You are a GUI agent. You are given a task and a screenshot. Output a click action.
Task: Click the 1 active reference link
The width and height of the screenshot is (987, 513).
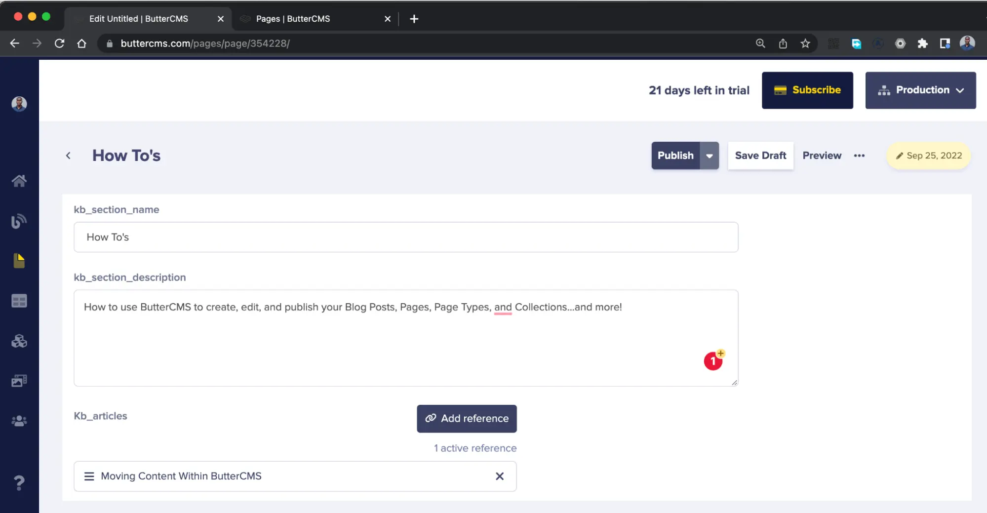(x=475, y=448)
